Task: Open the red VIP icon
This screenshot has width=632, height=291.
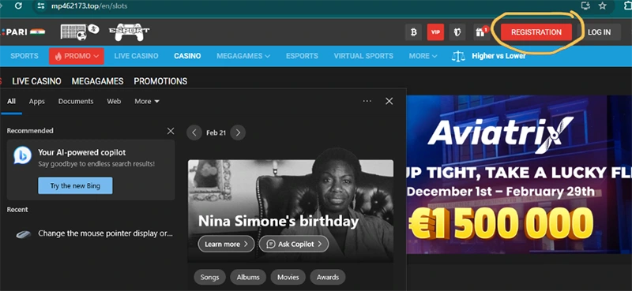Action: [x=435, y=32]
